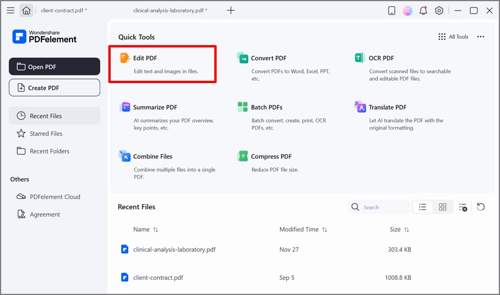Switch to list view
This screenshot has width=500, height=295.
[423, 207]
